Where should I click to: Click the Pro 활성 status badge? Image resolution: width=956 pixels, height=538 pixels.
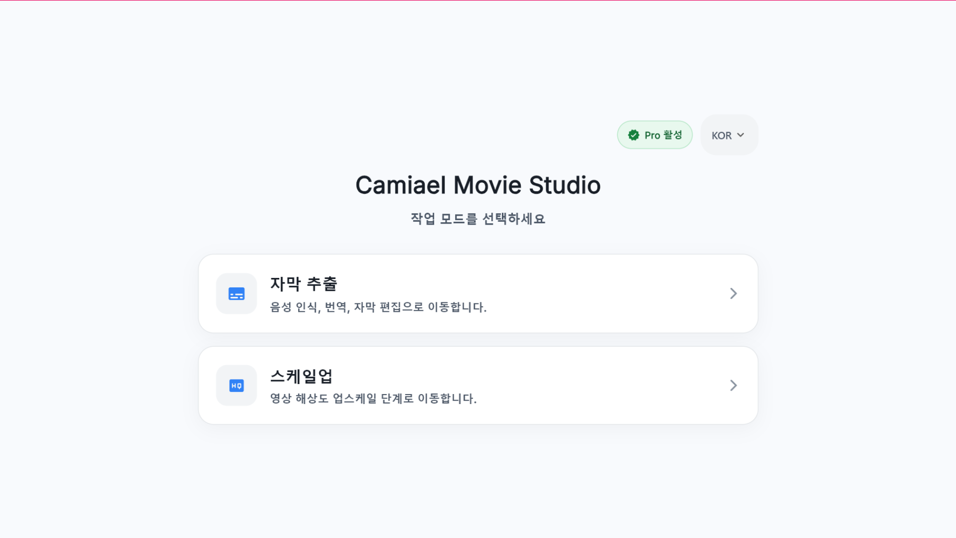click(655, 135)
